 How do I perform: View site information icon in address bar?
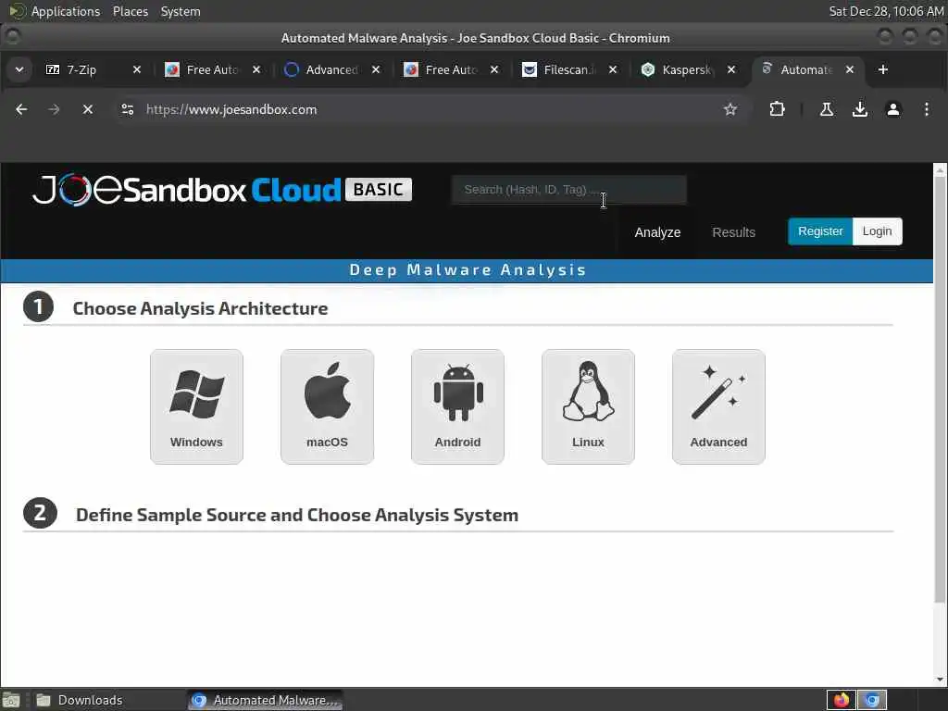tap(128, 109)
